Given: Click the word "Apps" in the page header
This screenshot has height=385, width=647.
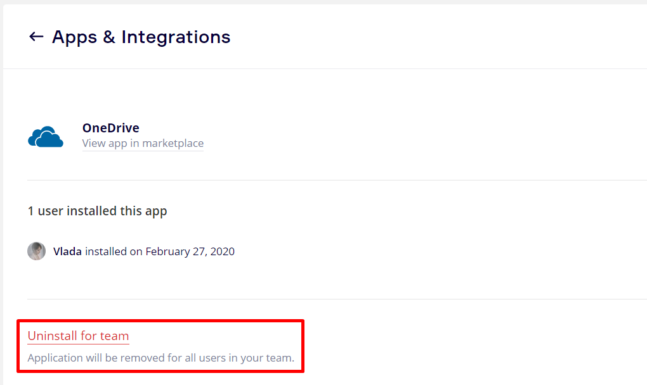Looking at the screenshot, I should coord(74,37).
